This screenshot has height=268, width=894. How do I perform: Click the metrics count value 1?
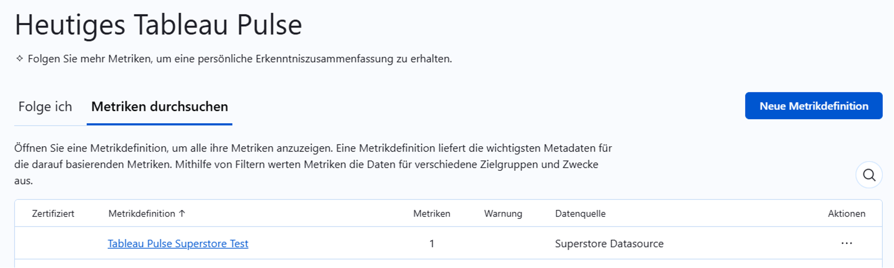point(432,244)
